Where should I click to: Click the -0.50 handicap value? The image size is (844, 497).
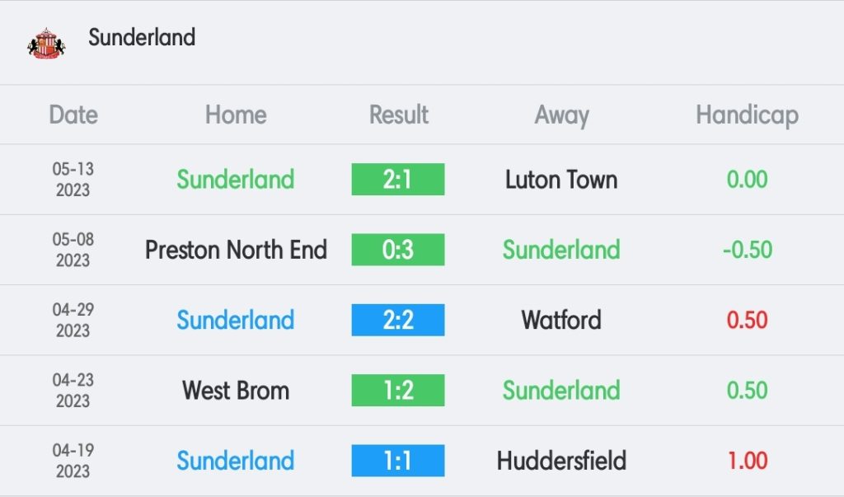[x=747, y=249]
